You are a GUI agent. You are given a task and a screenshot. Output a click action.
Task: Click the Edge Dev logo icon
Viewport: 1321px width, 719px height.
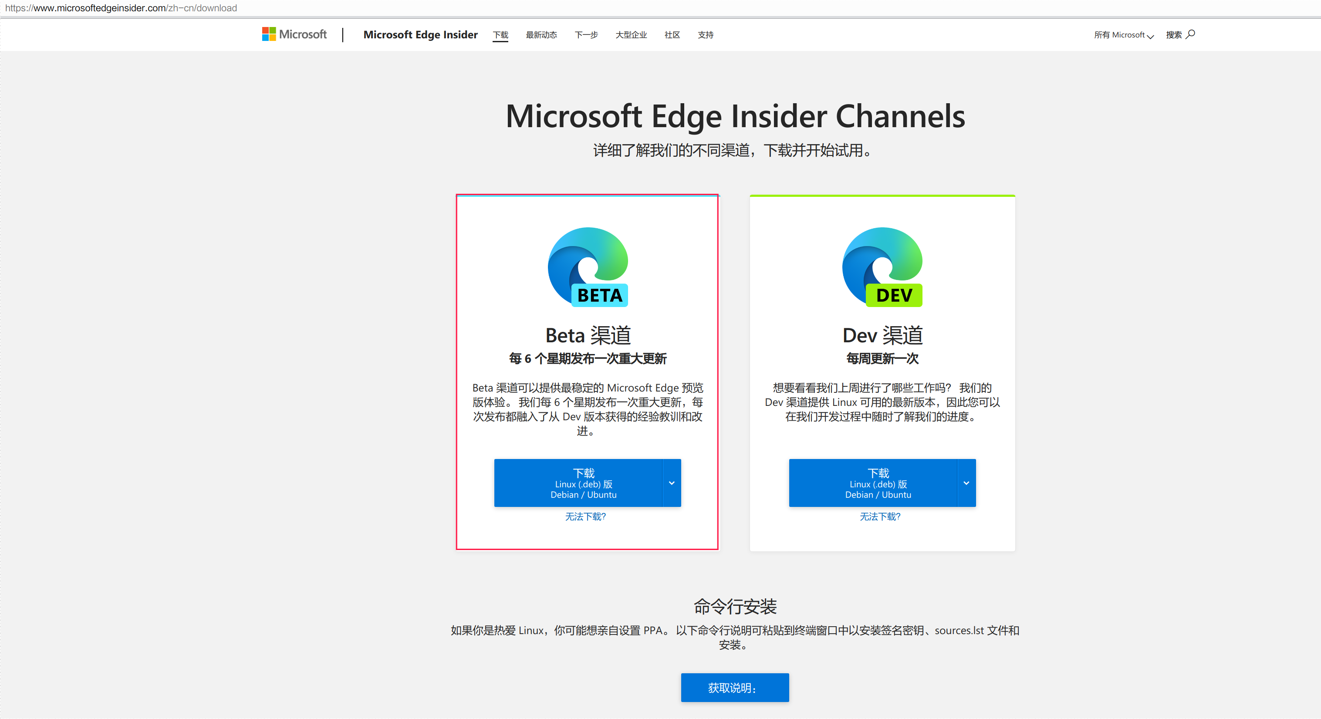click(882, 267)
